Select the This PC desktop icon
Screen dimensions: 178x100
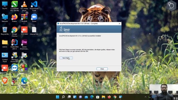coord(5,6)
